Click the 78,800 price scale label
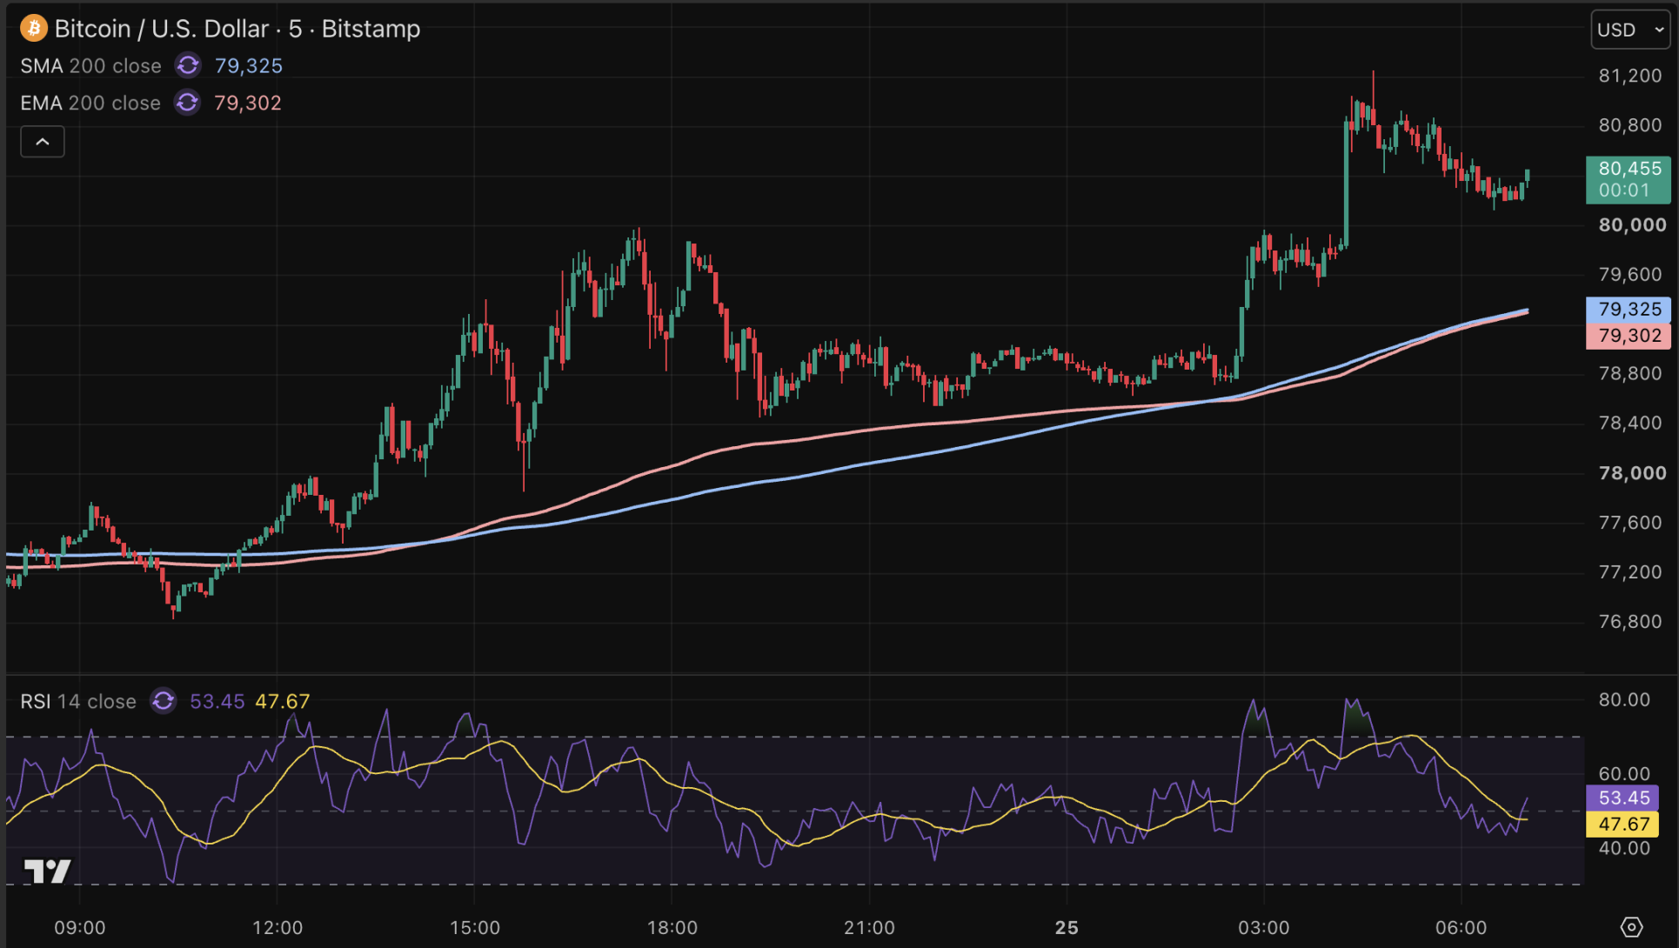The height and width of the screenshot is (948, 1679). 1630,373
